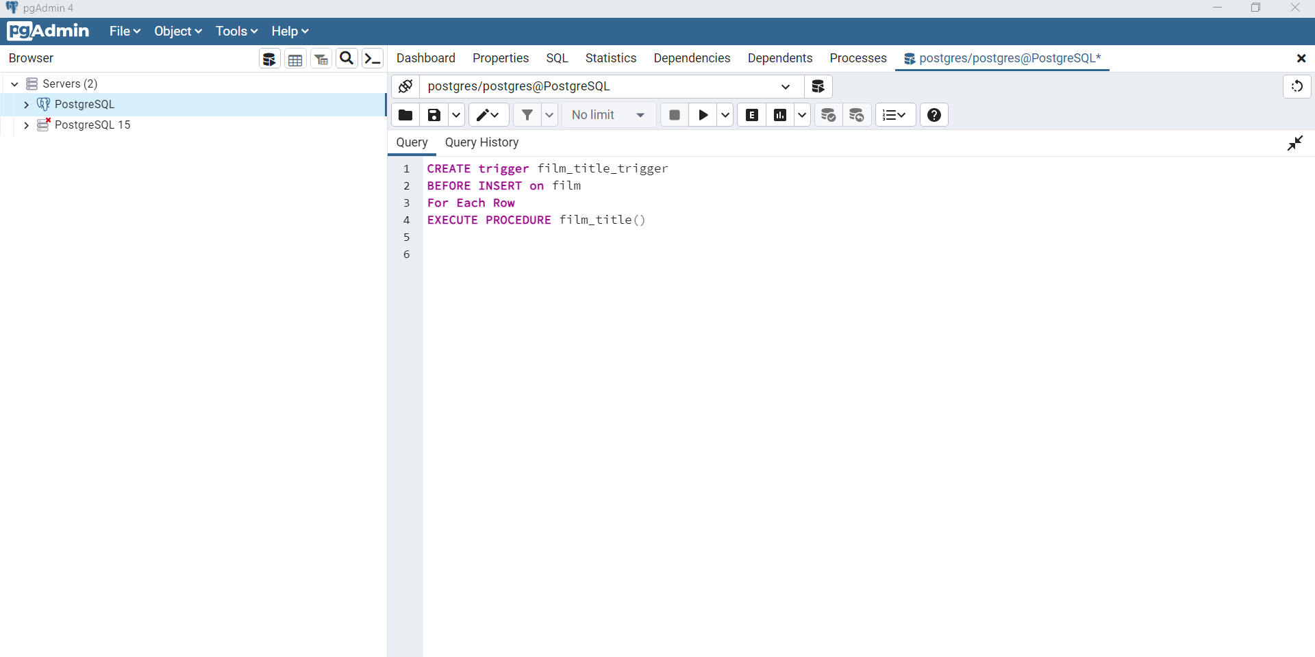Save the query file

(434, 115)
